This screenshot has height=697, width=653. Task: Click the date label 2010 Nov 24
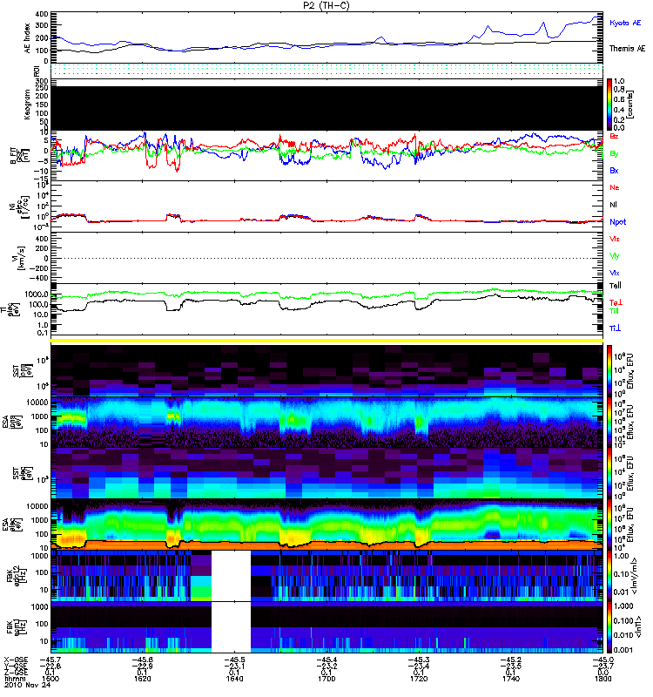(x=28, y=685)
